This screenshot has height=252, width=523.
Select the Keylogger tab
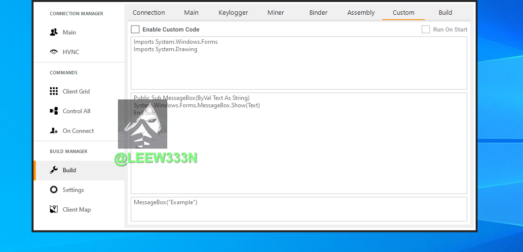click(x=233, y=13)
